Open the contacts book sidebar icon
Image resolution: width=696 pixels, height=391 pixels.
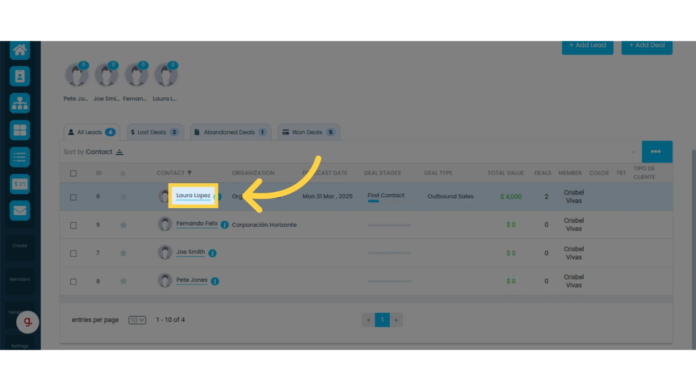coord(20,76)
